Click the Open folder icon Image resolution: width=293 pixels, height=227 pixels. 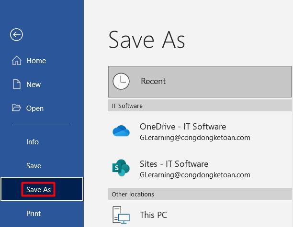pos(16,108)
